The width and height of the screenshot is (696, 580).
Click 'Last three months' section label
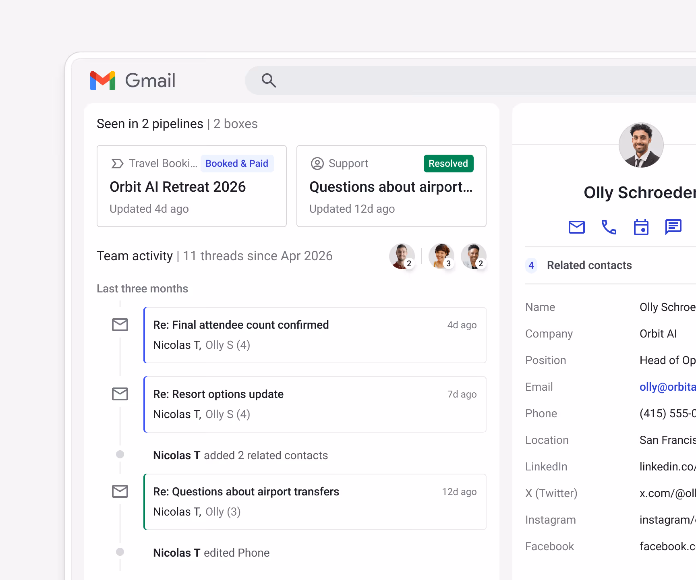pyautogui.click(x=143, y=289)
